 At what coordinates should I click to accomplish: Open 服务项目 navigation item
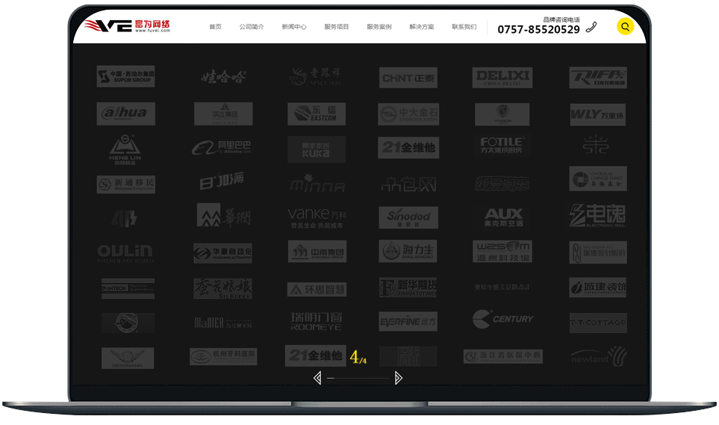[x=336, y=27]
